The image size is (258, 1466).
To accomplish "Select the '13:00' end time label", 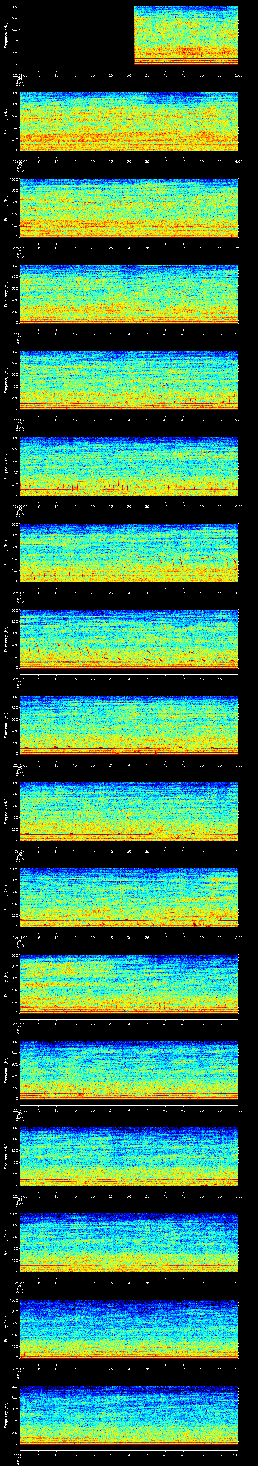I will pyautogui.click(x=238, y=765).
